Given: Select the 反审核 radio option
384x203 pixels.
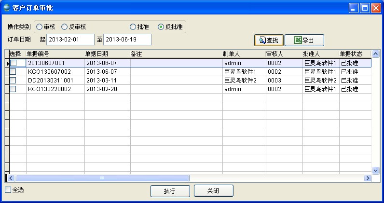Looking at the screenshot, I should [x=64, y=27].
